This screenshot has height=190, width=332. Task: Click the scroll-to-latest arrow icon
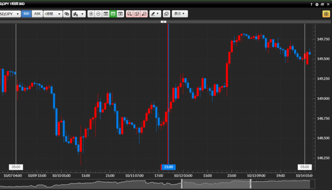coord(121,14)
